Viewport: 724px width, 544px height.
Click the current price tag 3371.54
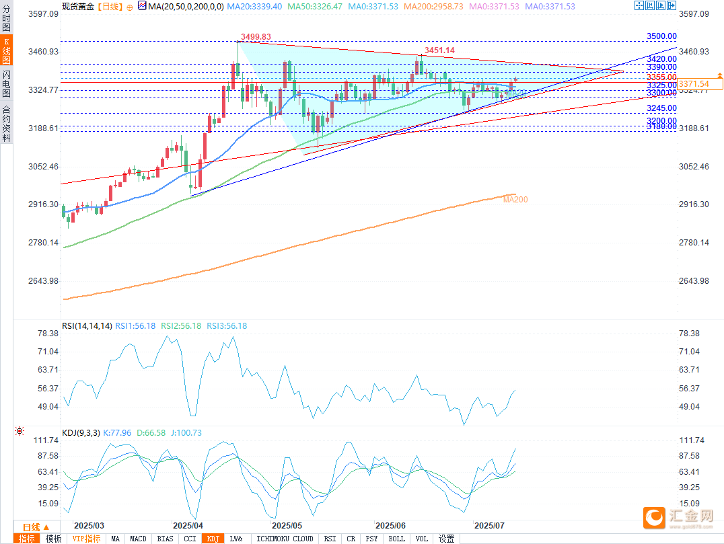700,83
